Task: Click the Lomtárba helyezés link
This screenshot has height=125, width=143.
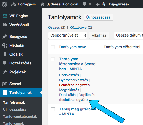Action: [x=74, y=85]
